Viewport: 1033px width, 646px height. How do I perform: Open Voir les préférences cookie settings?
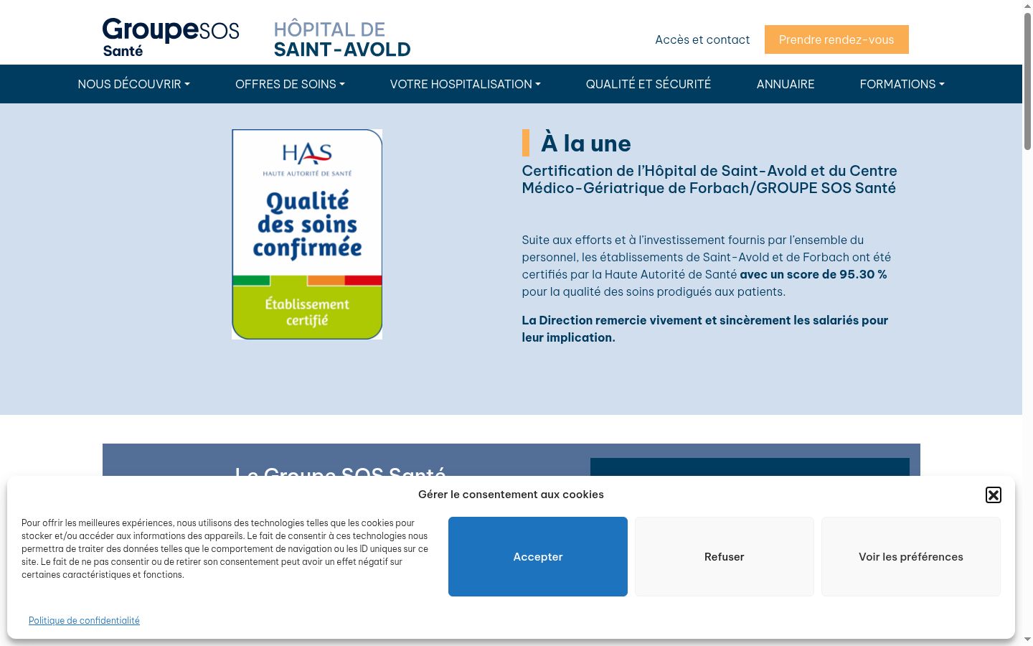[911, 556]
